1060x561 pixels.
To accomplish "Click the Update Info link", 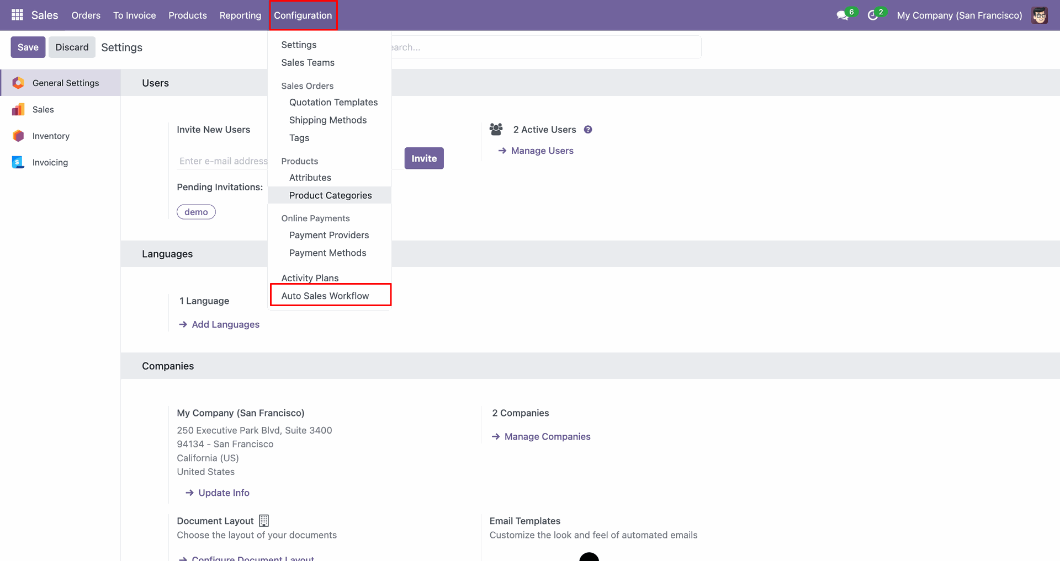I will point(218,493).
